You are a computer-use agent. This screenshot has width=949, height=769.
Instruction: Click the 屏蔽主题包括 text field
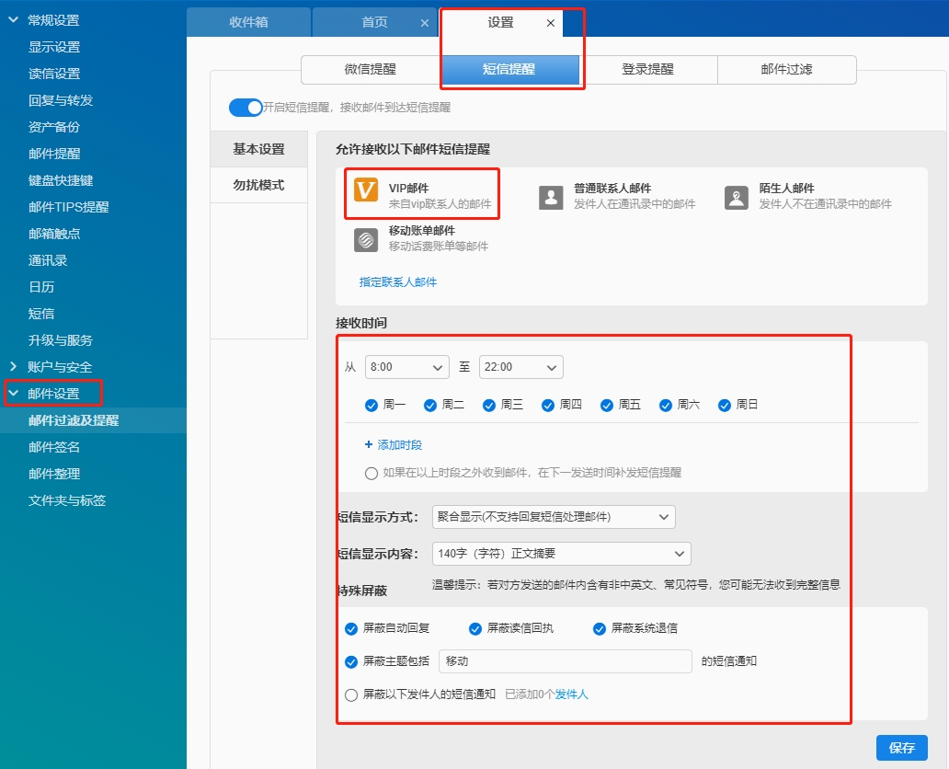tap(565, 661)
